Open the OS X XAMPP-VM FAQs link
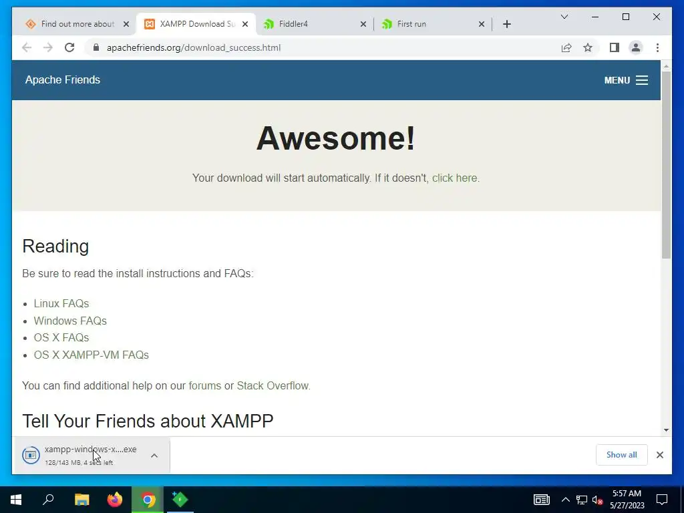 click(x=91, y=355)
